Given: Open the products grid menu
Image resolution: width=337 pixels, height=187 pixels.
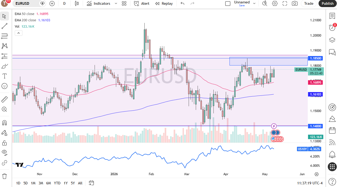Looking at the screenshot, I should [x=332, y=166].
